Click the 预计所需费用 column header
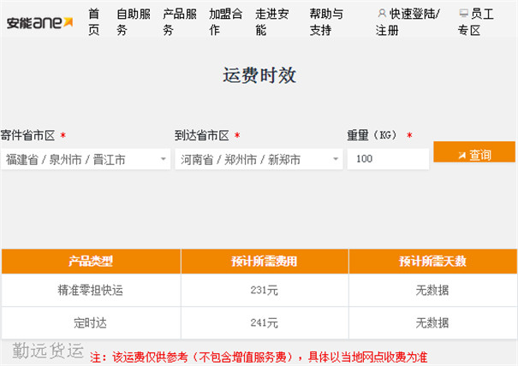The width and height of the screenshot is (518, 366). (x=265, y=262)
